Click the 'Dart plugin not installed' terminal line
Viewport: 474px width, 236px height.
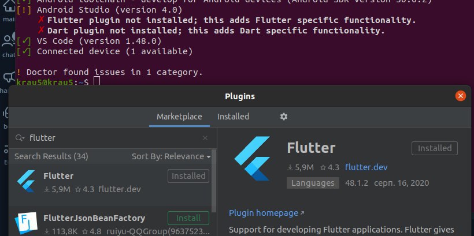212,31
